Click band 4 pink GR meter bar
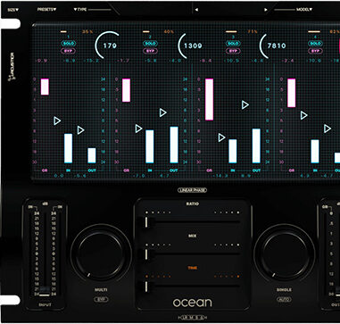 pos(292,93)
